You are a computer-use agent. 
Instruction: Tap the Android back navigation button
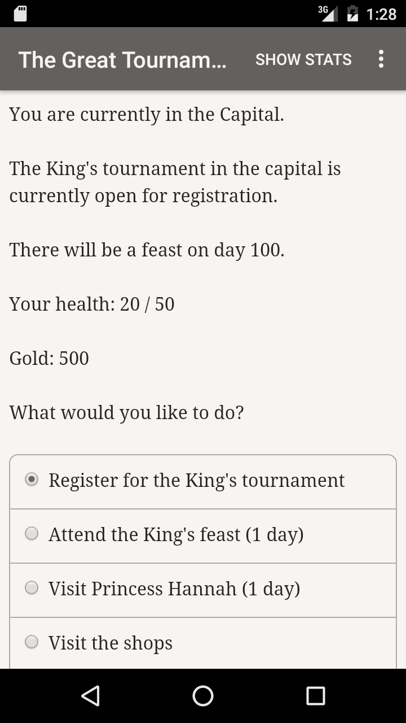[x=90, y=696]
